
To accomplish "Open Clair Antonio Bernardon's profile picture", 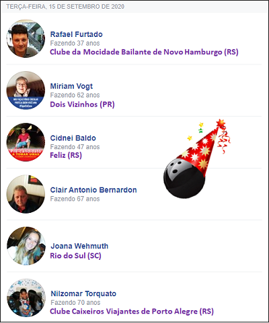I will 26,194.
